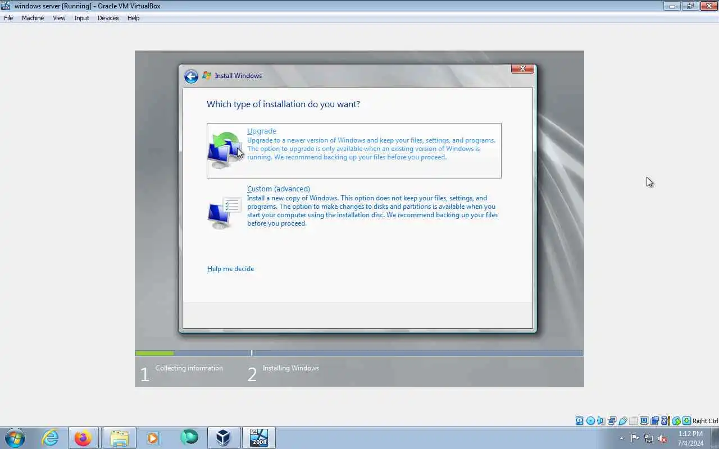
Task: Close the Install Windows dialog
Action: 522,68
